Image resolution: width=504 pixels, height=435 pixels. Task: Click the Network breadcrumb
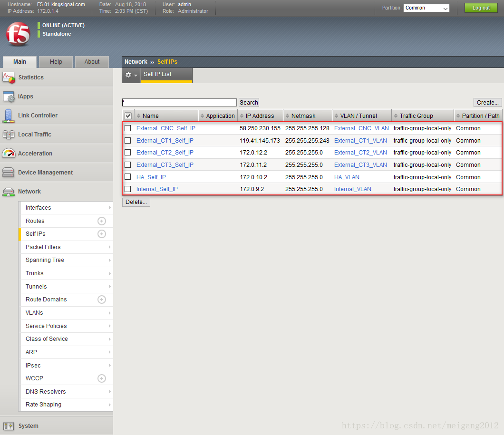pyautogui.click(x=136, y=62)
